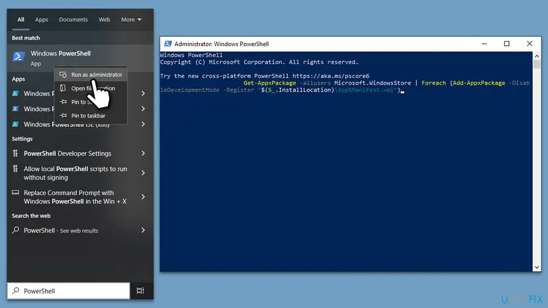Switch to the All search tab
Viewport: 548px width, 308px height.
[x=21, y=20]
